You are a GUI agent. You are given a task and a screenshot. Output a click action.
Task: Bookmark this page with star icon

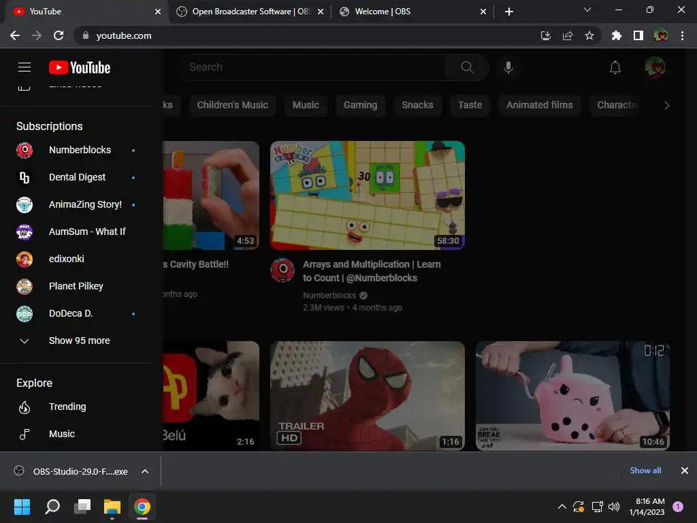pos(589,35)
